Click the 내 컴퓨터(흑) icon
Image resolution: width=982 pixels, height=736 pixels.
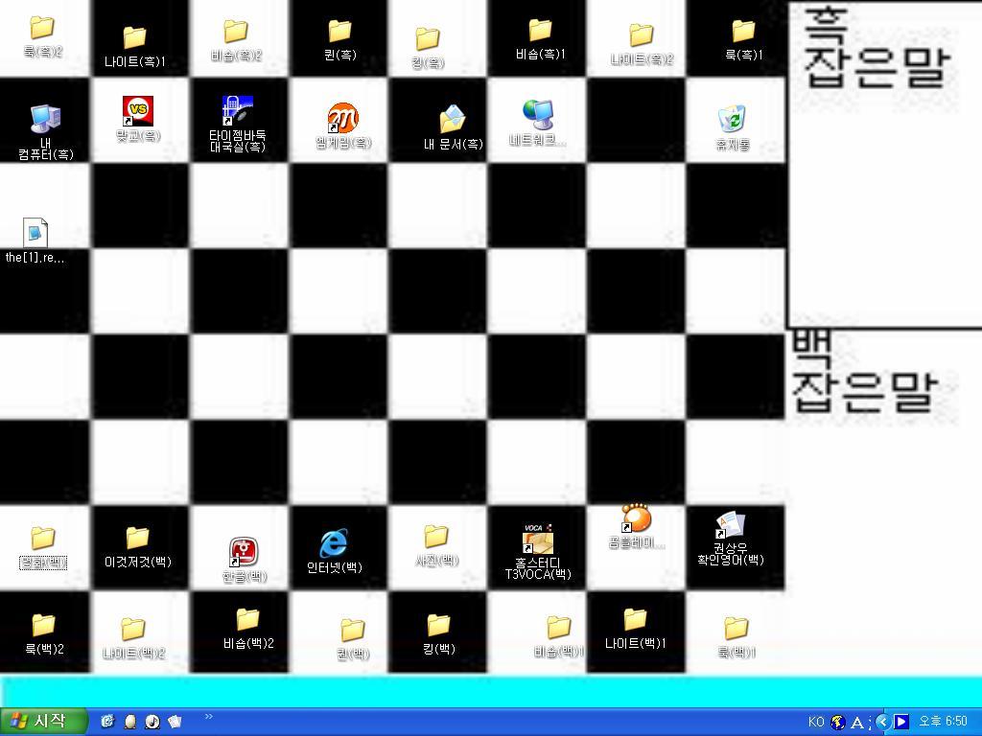pos(46,131)
